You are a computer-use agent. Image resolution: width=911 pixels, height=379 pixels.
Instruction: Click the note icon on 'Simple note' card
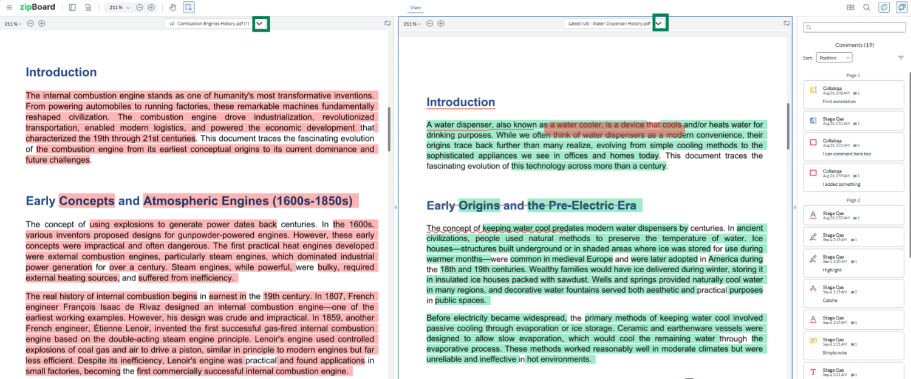[x=813, y=341]
